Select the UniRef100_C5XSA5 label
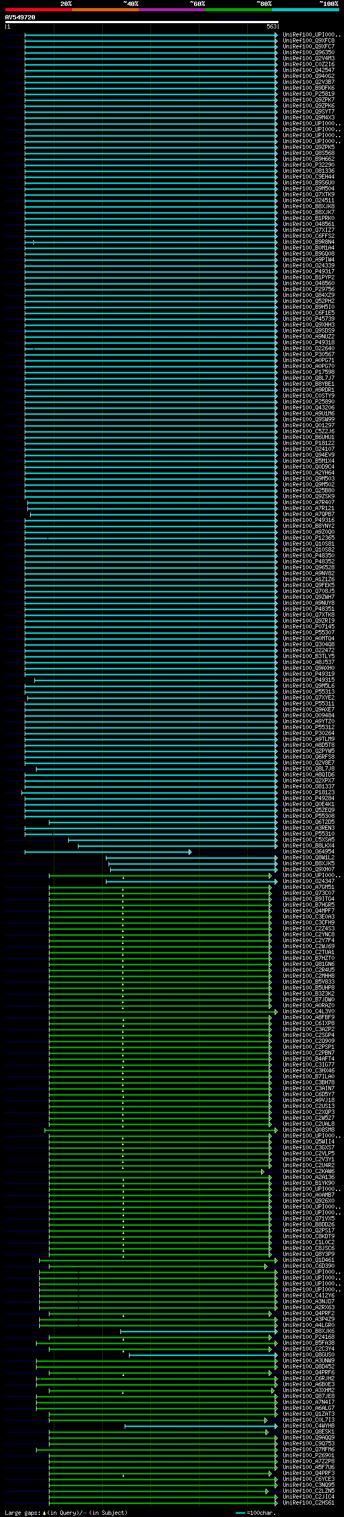The width and height of the screenshot is (344, 1517). click(309, 840)
